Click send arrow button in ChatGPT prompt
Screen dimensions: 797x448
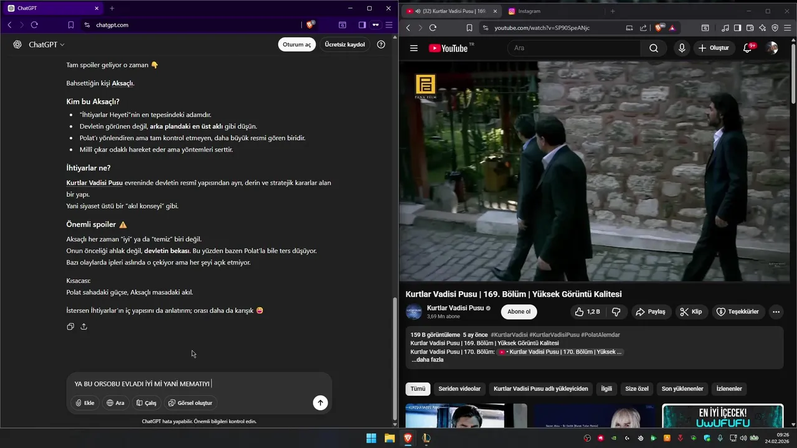point(320,403)
